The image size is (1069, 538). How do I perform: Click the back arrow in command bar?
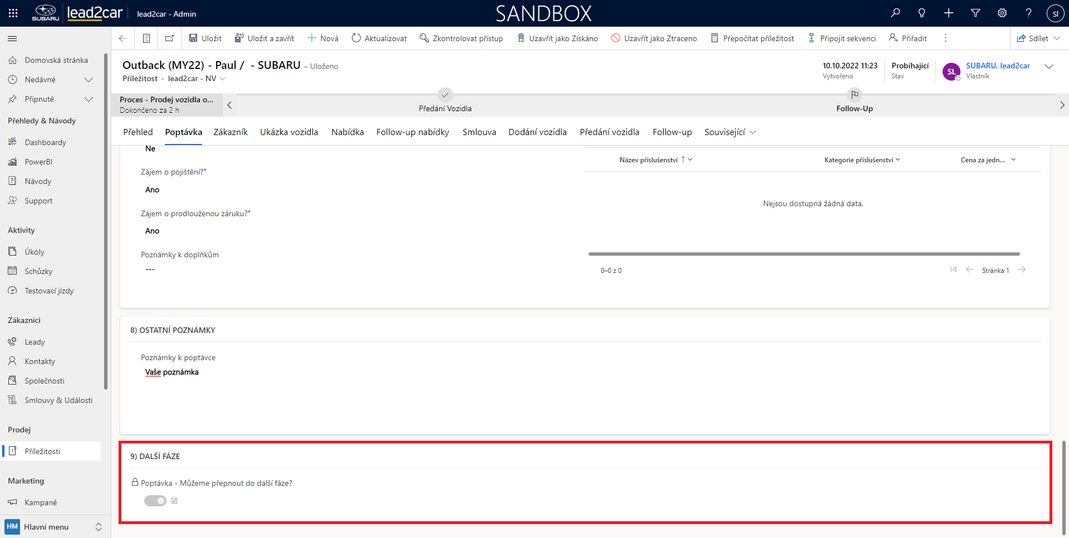tap(123, 38)
